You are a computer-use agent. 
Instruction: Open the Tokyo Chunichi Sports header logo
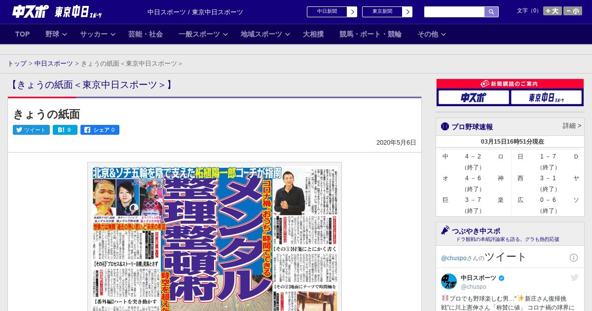pyautogui.click(x=78, y=12)
